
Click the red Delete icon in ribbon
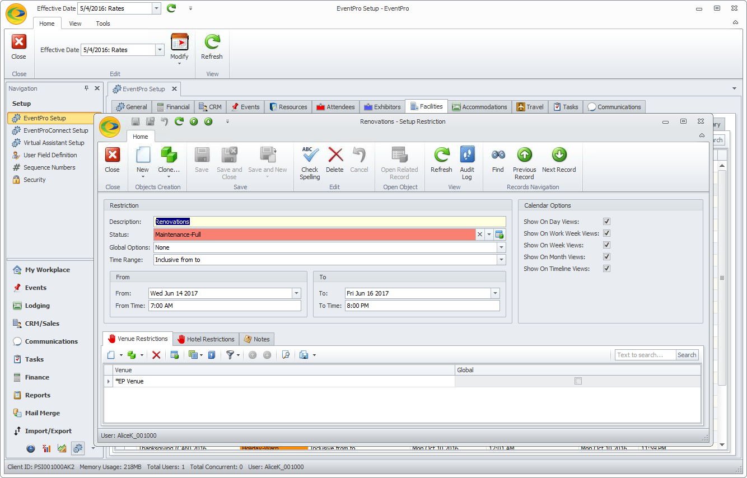coord(335,155)
